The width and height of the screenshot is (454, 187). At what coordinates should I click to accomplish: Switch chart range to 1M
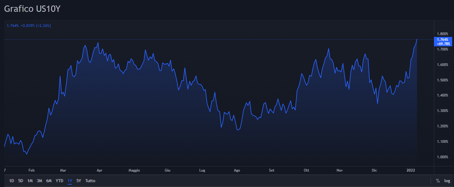30,181
